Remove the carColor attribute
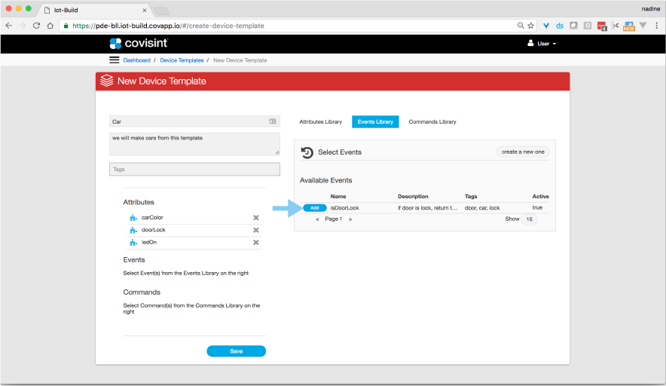 click(256, 218)
